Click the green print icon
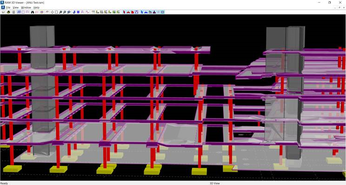This screenshot has height=185, width=346. tap(8, 12)
